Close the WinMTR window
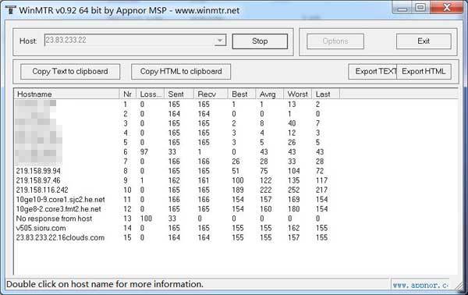Image resolution: width=468 pixels, height=295 pixels. [446, 8]
